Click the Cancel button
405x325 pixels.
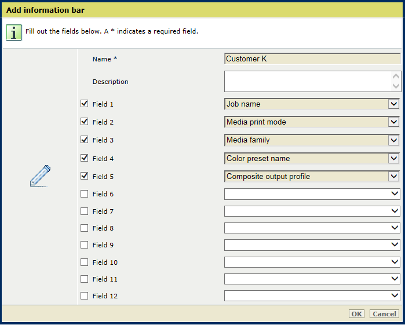(x=384, y=314)
